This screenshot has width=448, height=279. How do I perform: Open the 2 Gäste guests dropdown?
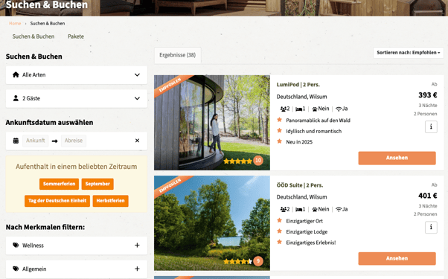[77, 98]
